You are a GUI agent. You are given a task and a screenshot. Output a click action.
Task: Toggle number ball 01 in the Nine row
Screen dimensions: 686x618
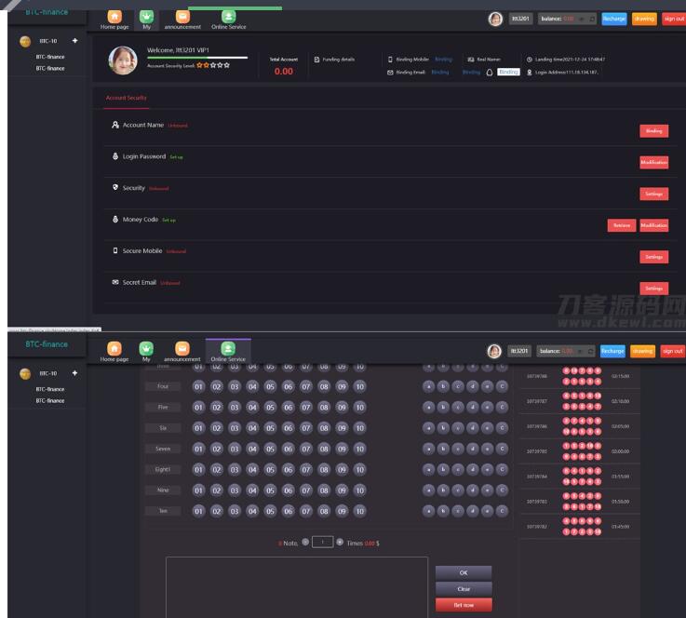pos(198,490)
